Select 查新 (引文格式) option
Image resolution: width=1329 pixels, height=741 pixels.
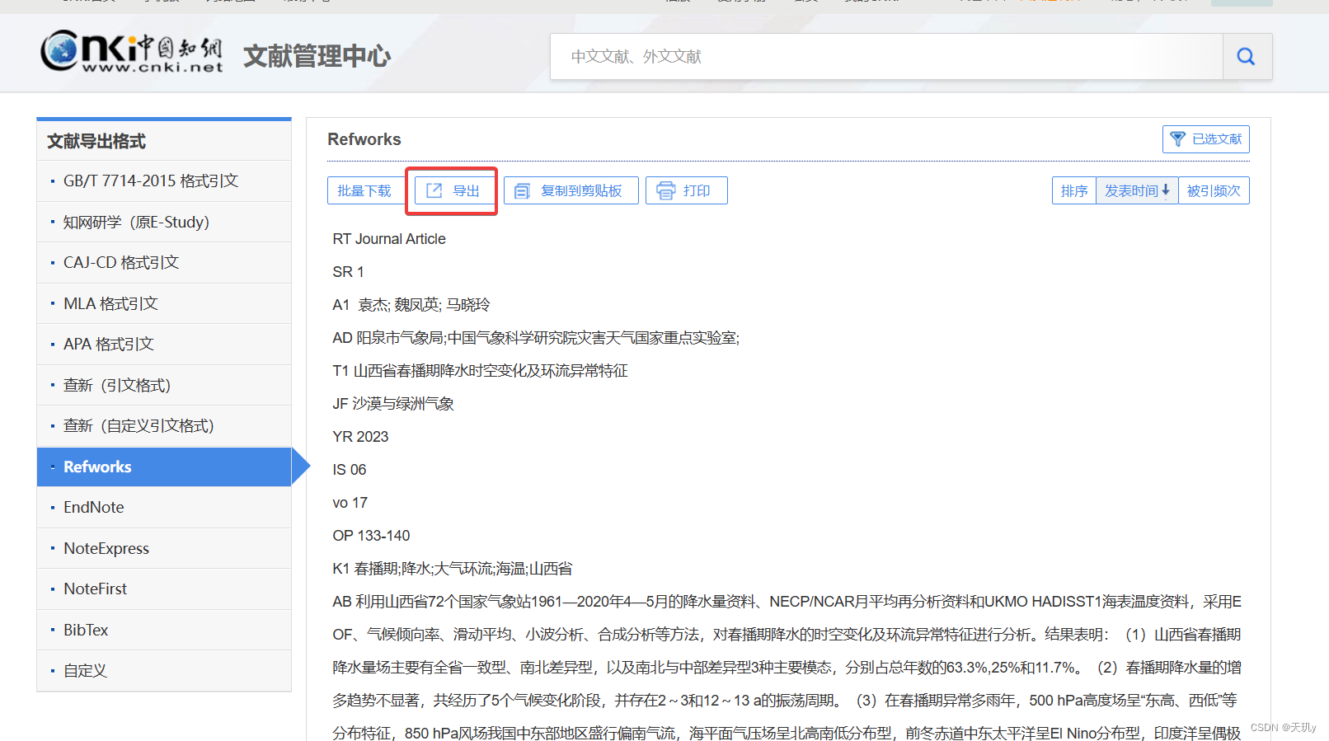tap(164, 385)
